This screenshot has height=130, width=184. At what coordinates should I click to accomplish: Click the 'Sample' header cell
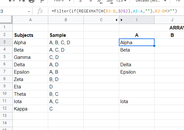click(66, 35)
